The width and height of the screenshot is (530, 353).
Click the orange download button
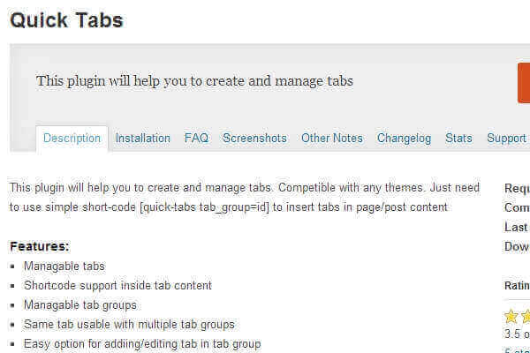(524, 82)
